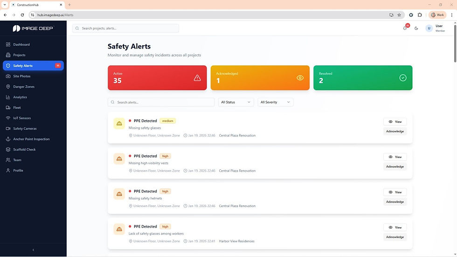Click the Image Deep logo

coord(33,28)
